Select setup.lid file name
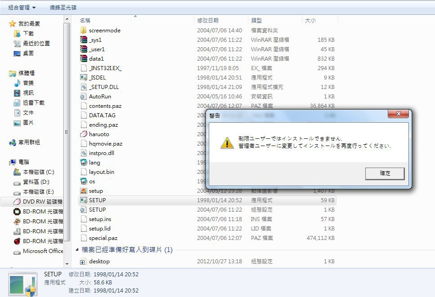Image resolution: width=435 pixels, height=297 pixels. point(99,229)
